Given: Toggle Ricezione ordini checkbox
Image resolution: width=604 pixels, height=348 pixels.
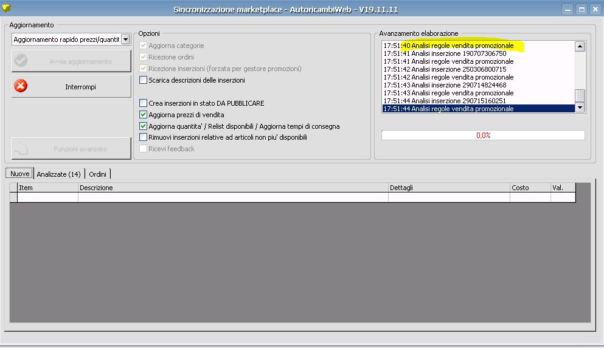Looking at the screenshot, I should click(144, 57).
